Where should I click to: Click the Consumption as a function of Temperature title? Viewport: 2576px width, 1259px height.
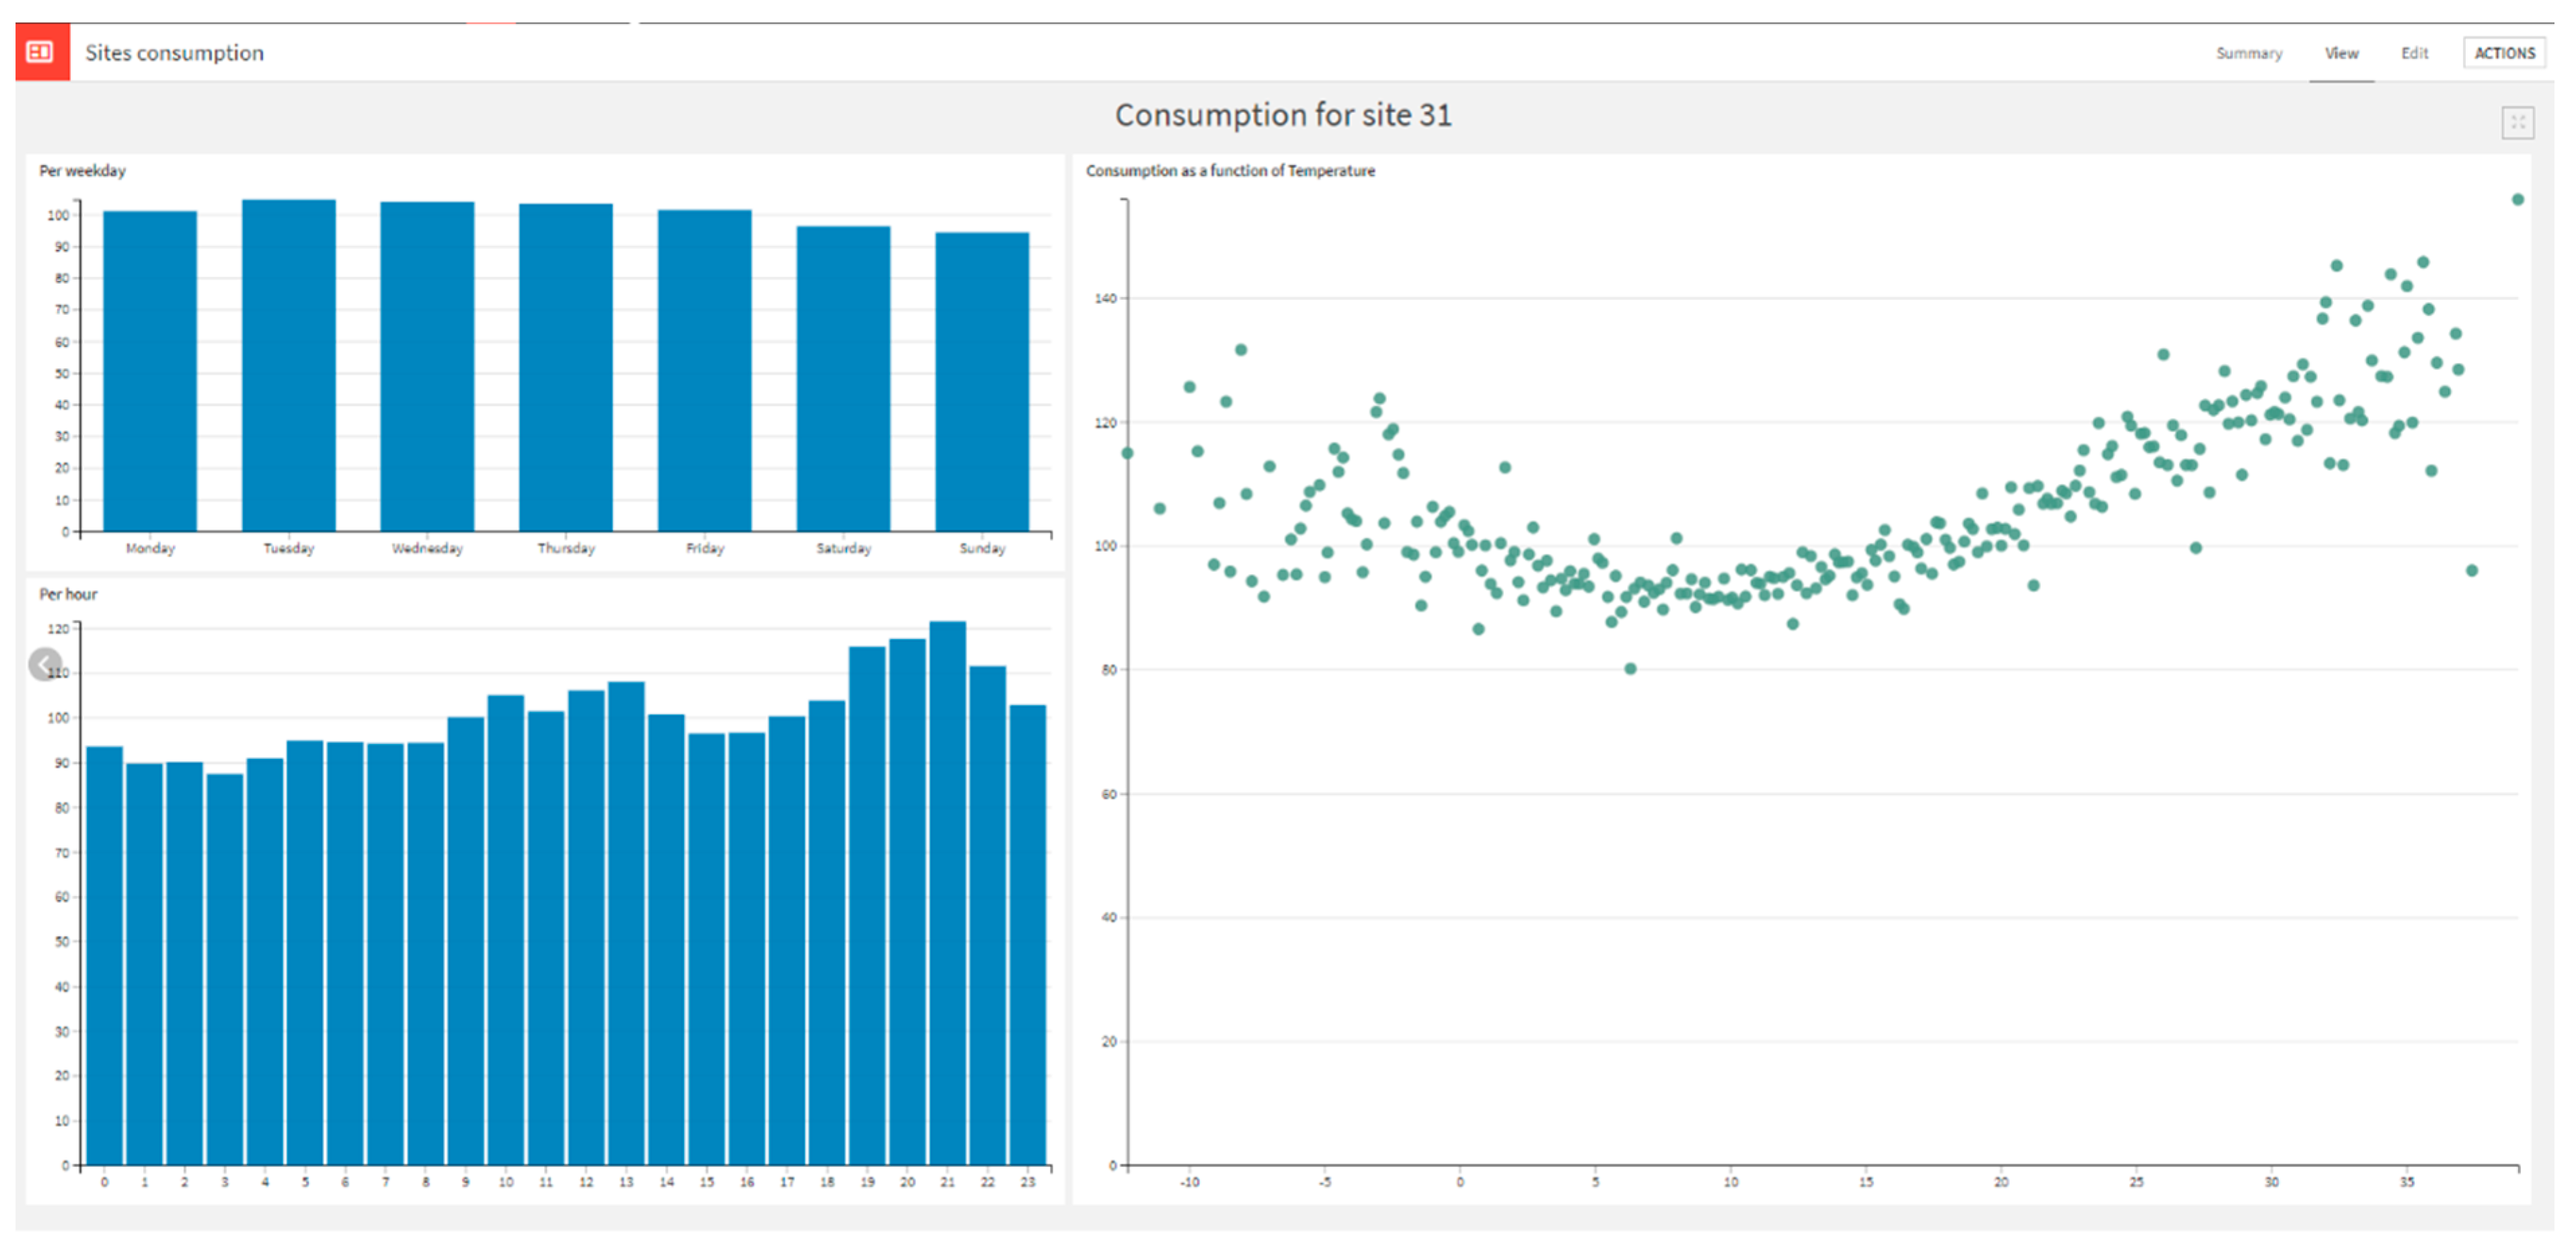click(1230, 171)
